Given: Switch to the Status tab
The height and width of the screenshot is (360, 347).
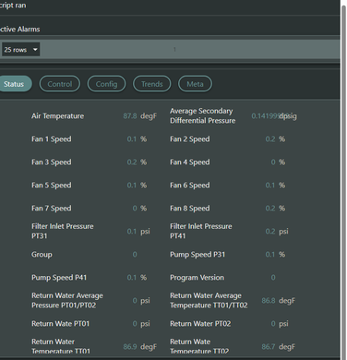Looking at the screenshot, I should [14, 84].
